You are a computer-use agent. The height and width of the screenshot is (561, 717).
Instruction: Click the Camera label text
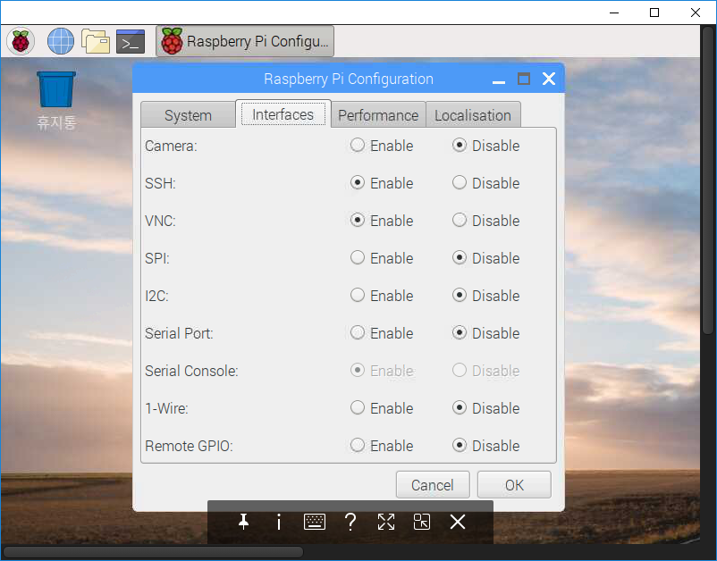[x=171, y=146]
